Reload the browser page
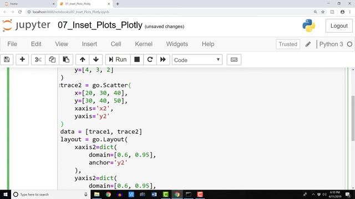Image resolution: width=355 pixels, height=199 pixels. click(20, 12)
